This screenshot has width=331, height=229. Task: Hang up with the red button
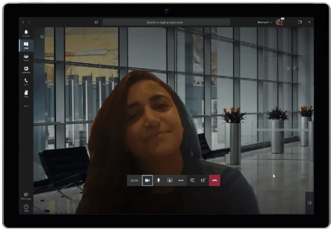tap(214, 180)
